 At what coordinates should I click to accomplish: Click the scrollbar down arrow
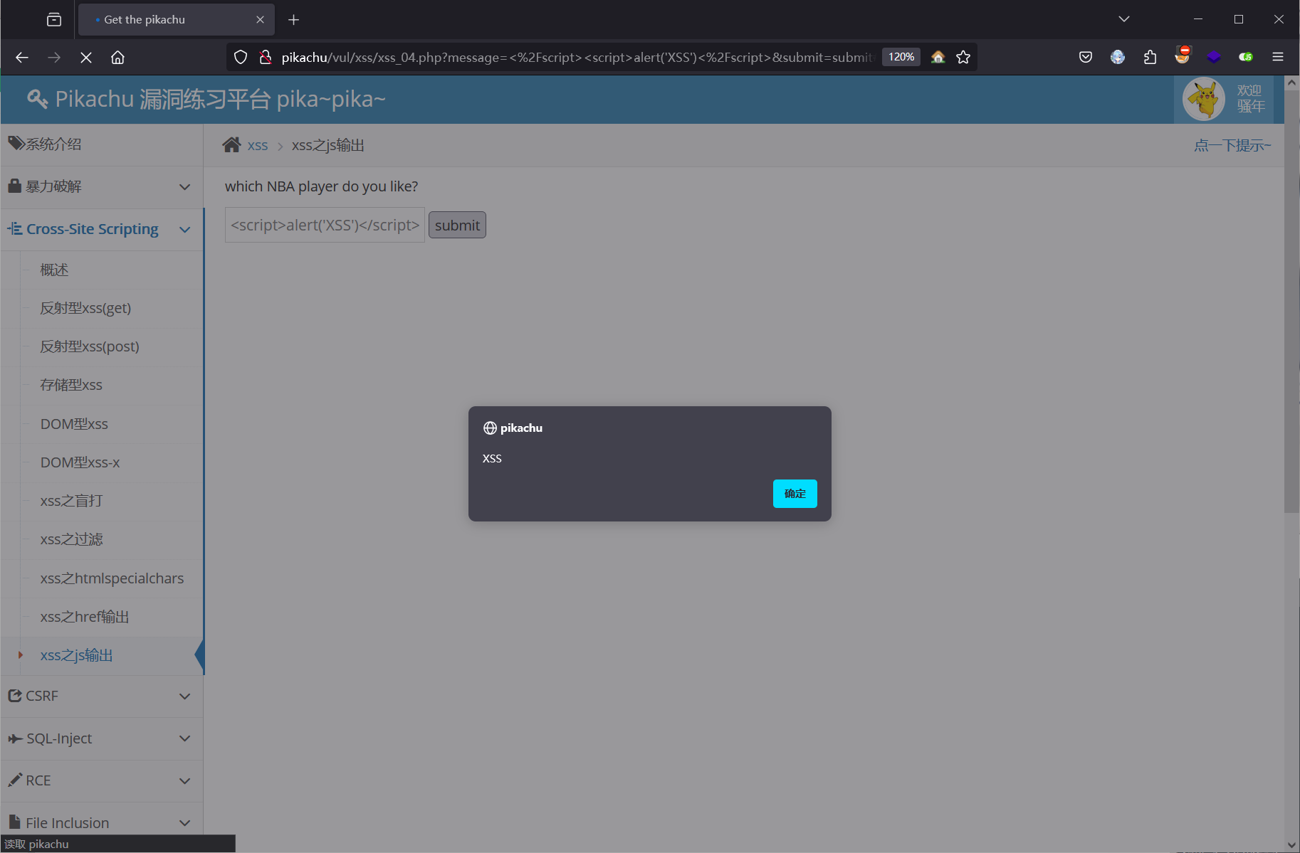coord(1291,845)
